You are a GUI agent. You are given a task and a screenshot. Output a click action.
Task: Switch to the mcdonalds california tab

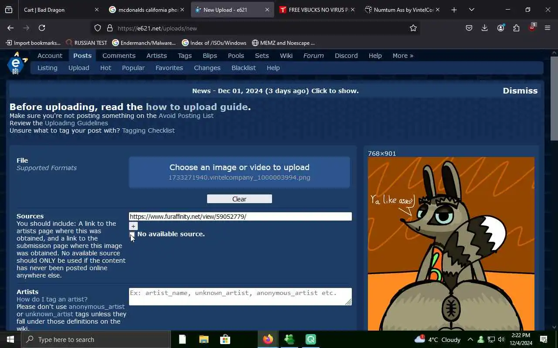click(146, 10)
